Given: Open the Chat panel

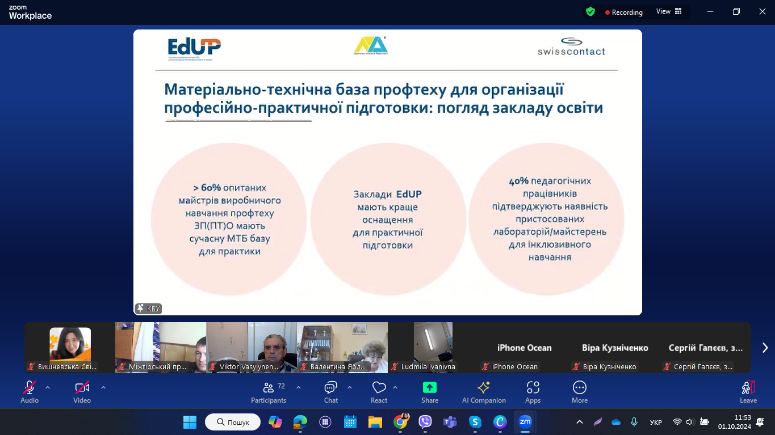Looking at the screenshot, I should tap(330, 392).
